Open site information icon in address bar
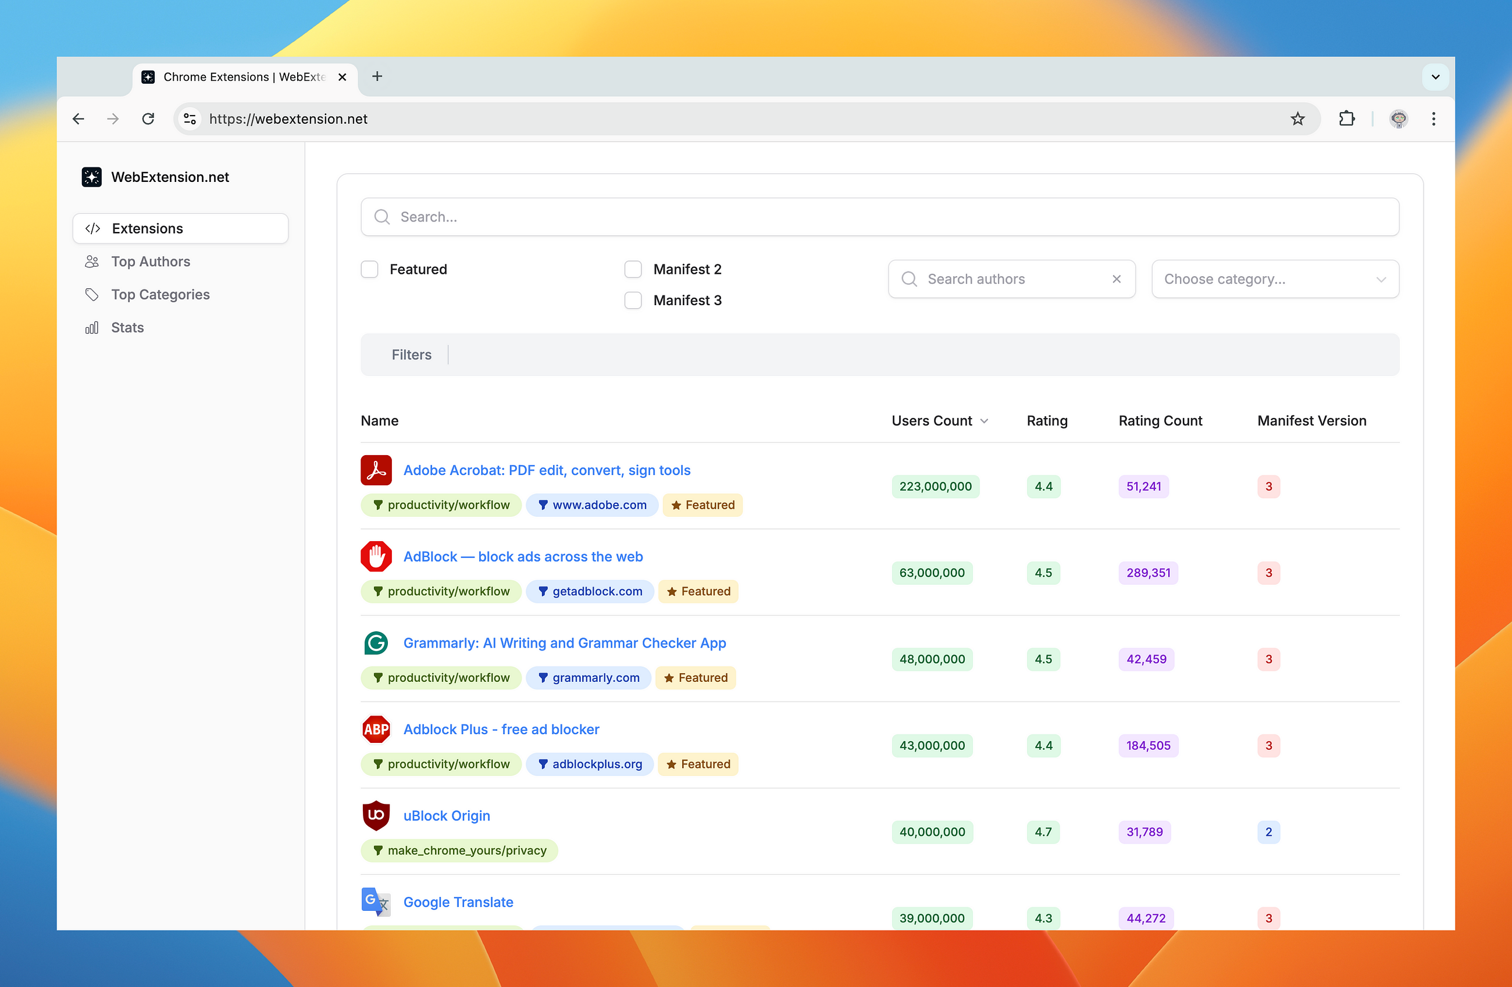The image size is (1512, 987). point(190,119)
